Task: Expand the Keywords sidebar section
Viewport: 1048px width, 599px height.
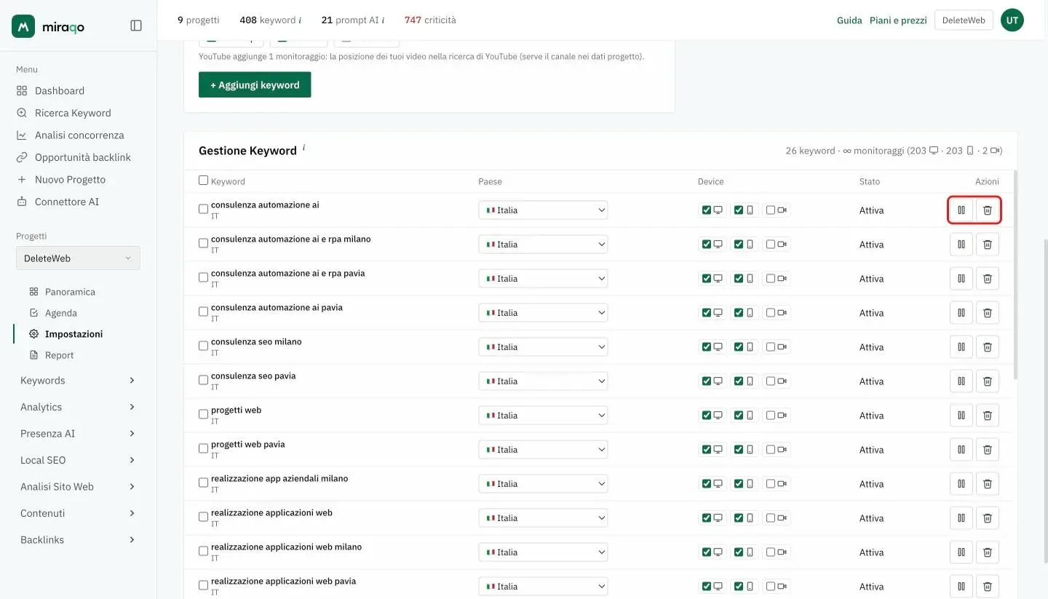Action: point(78,381)
